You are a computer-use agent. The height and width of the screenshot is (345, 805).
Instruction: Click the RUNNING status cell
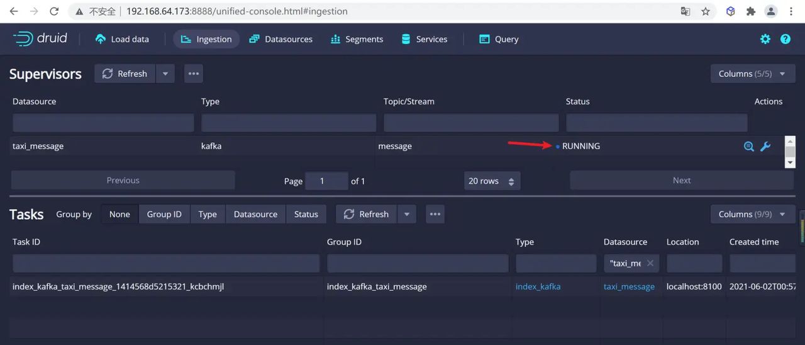click(x=581, y=146)
